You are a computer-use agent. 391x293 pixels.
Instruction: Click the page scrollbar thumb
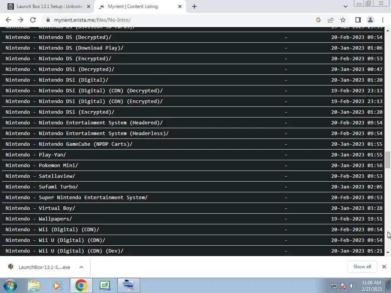388,160
